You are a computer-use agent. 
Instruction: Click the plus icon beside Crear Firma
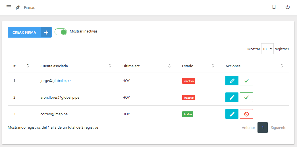click(x=46, y=33)
